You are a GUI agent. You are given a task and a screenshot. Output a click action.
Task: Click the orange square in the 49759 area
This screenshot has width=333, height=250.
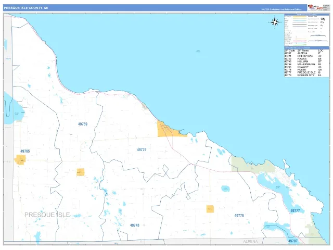click(81, 172)
